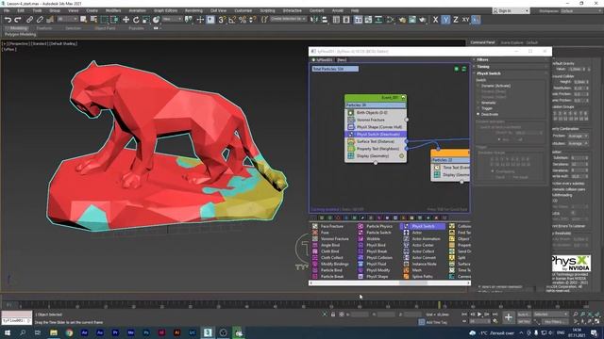The width and height of the screenshot is (604, 339).
Task: Toggle the Event_001 enable icon in header
Action: click(x=403, y=98)
